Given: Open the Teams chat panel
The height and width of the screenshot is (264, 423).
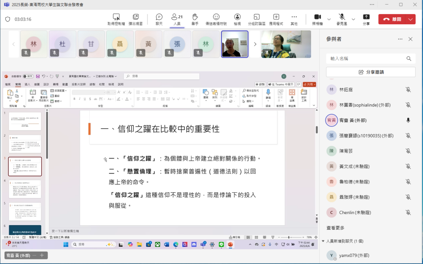Looking at the screenshot, I should (x=159, y=19).
